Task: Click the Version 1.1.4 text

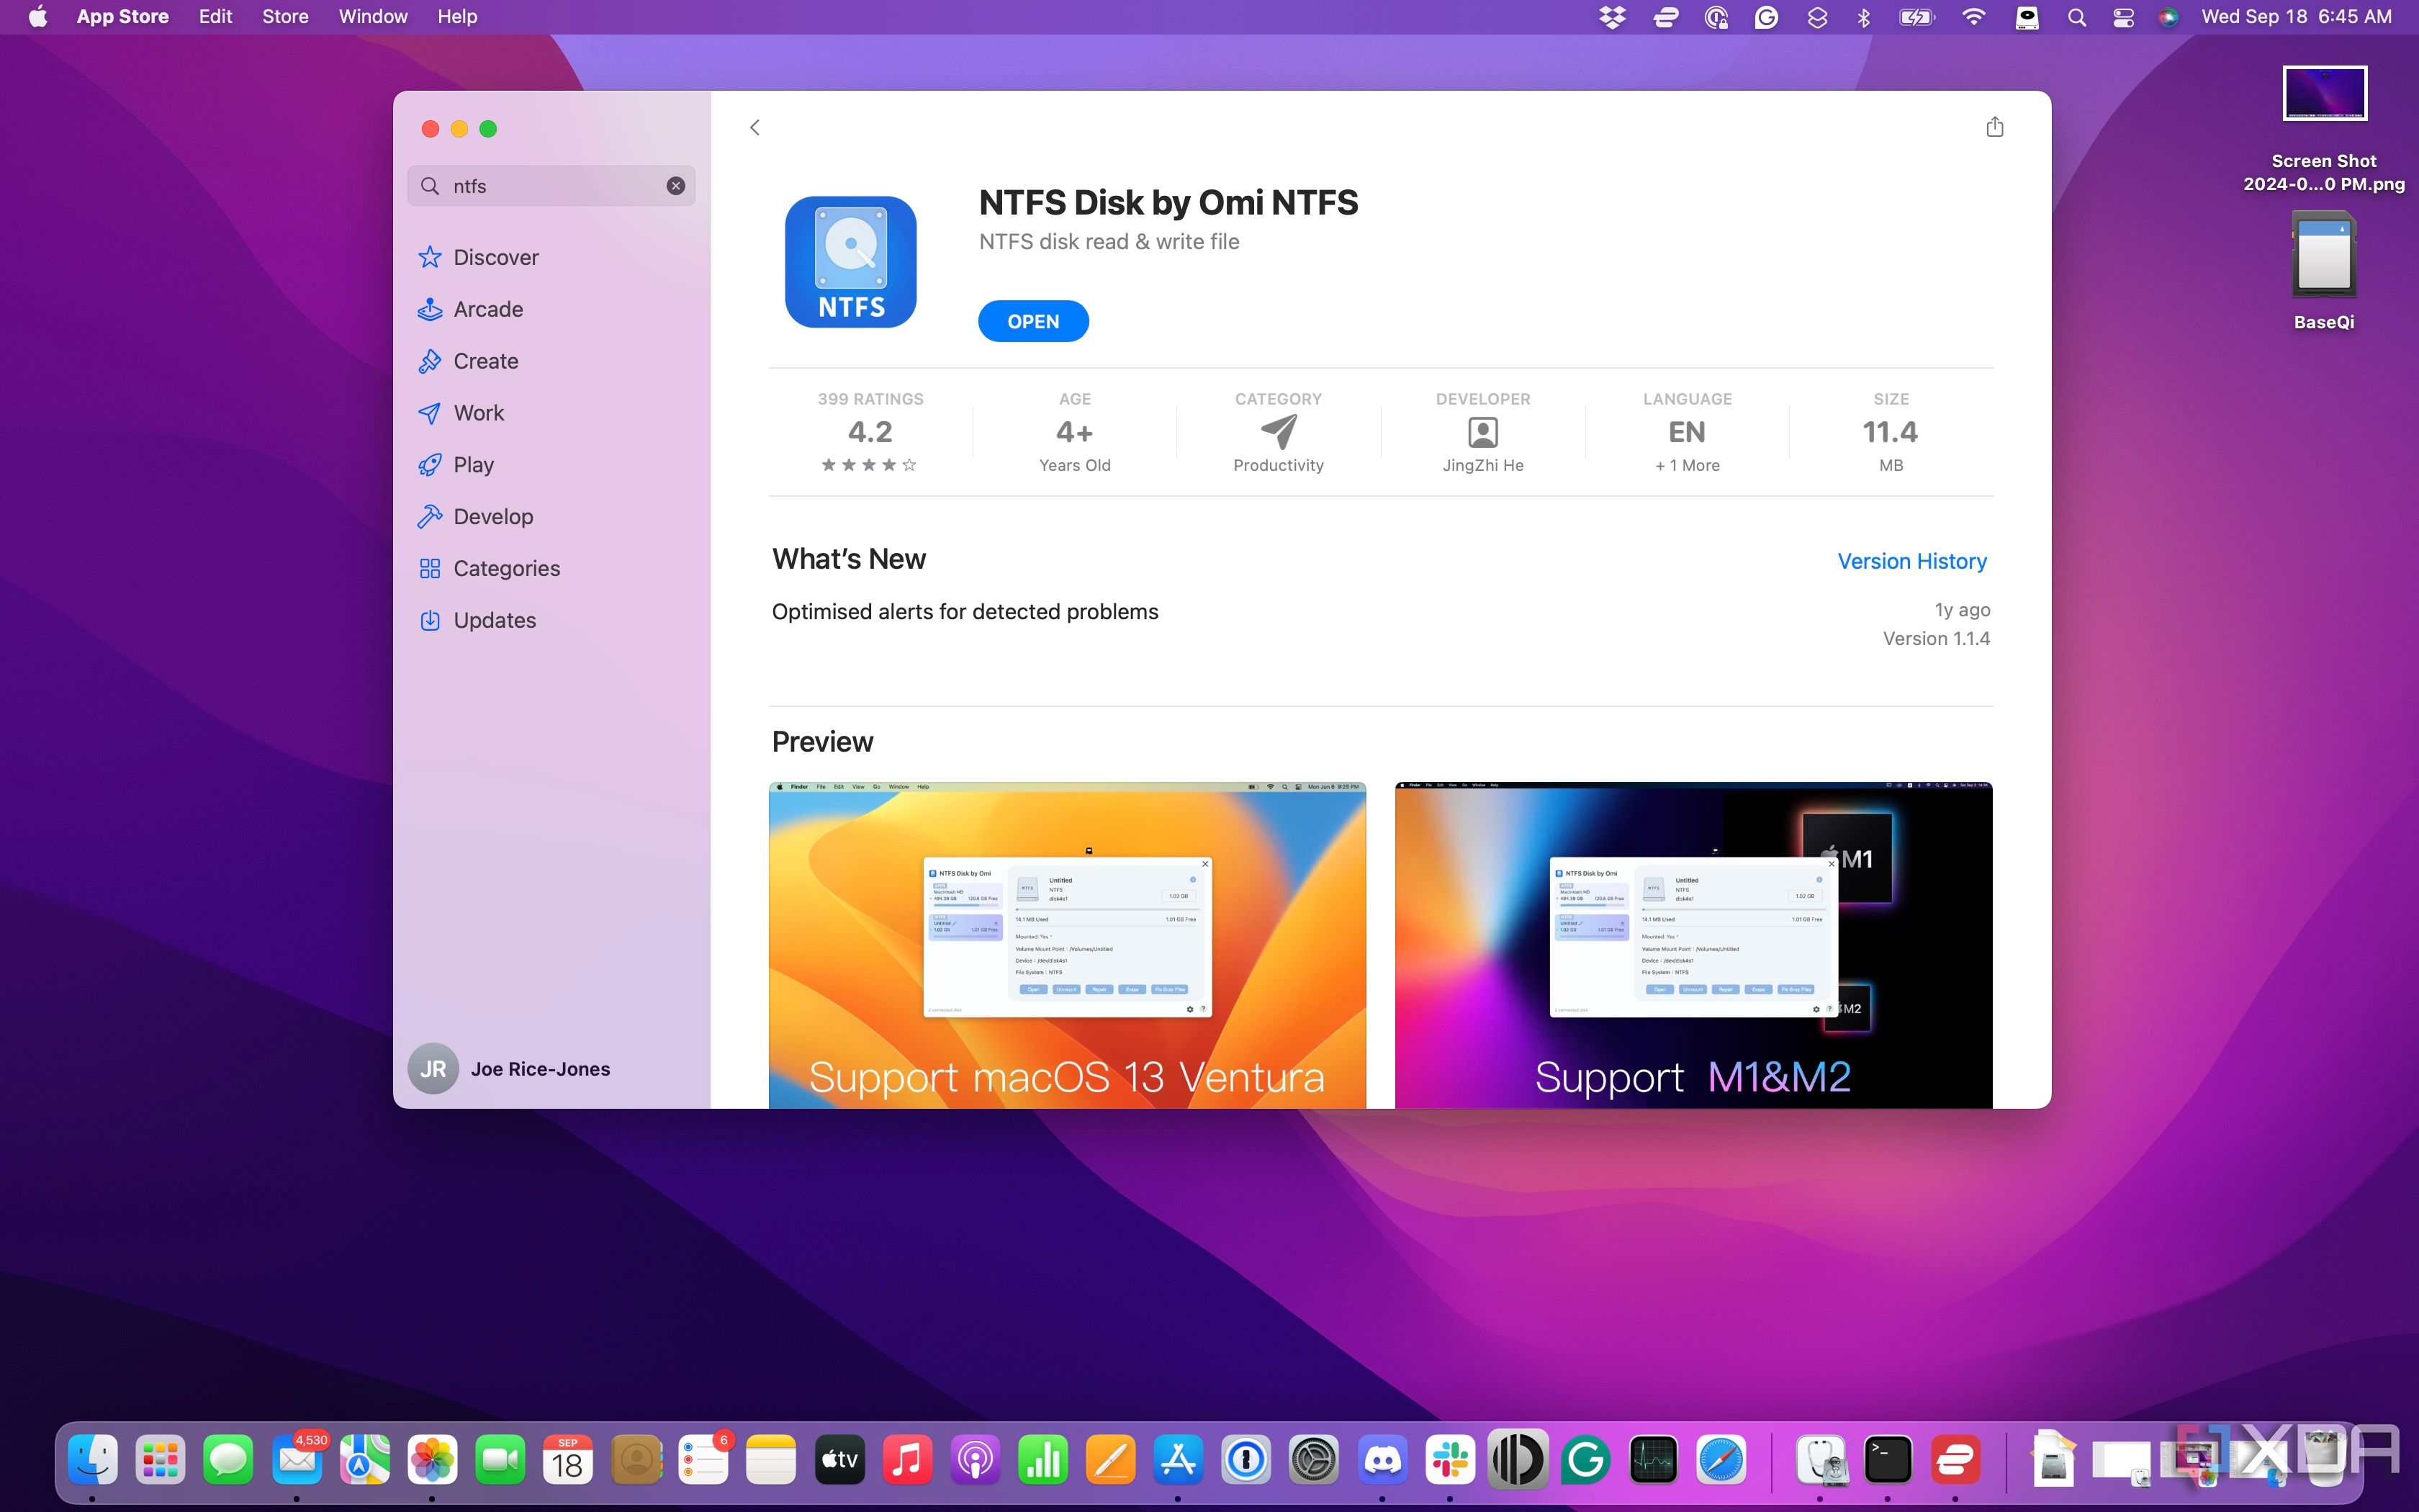Action: 1936,638
